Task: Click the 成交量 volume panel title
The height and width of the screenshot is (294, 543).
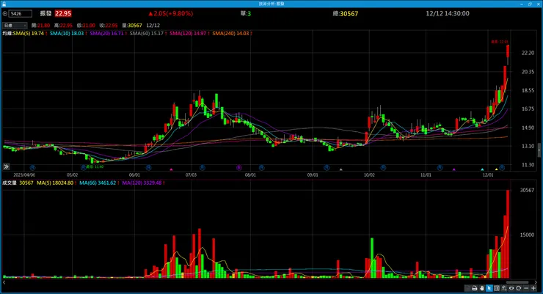Action: [10, 183]
